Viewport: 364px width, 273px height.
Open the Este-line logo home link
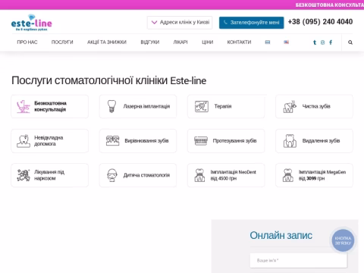(32, 23)
